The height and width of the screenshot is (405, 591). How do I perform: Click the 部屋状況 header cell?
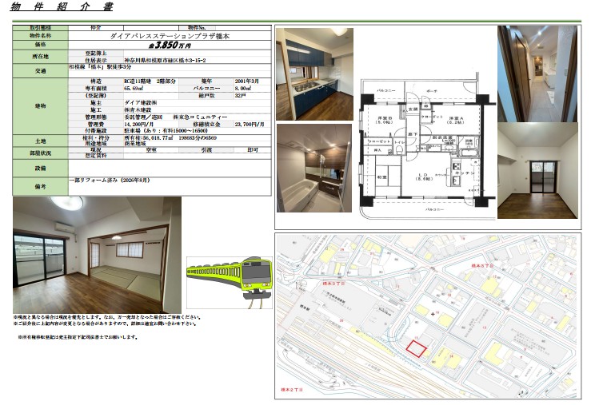(x=40, y=153)
